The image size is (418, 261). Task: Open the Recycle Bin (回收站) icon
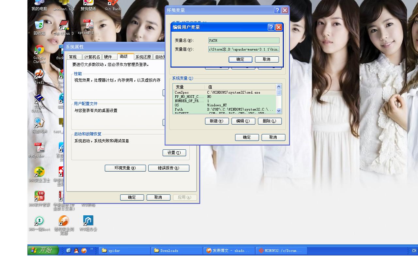[x=39, y=26]
